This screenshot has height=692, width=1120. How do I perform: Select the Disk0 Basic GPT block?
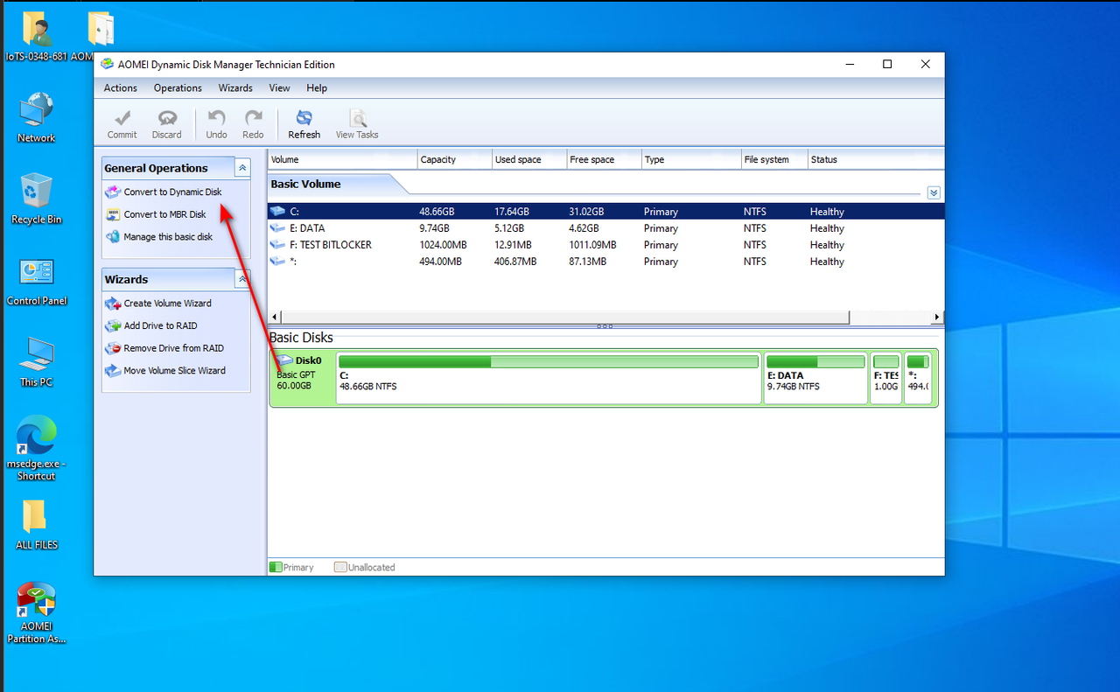(x=302, y=377)
